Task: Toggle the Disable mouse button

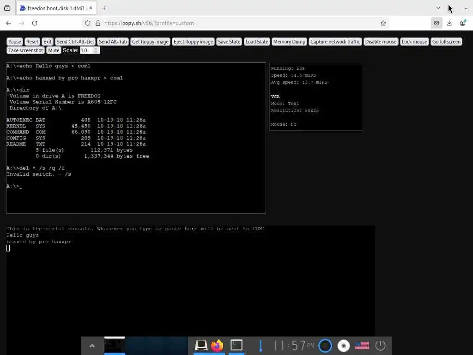Action: tap(381, 42)
